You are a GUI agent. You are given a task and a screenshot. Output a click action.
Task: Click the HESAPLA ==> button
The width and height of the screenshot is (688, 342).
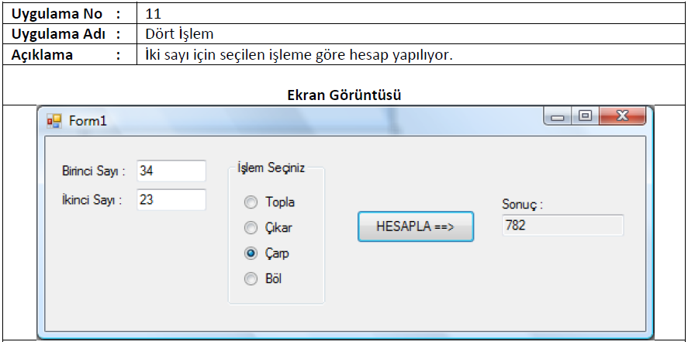pyautogui.click(x=416, y=226)
